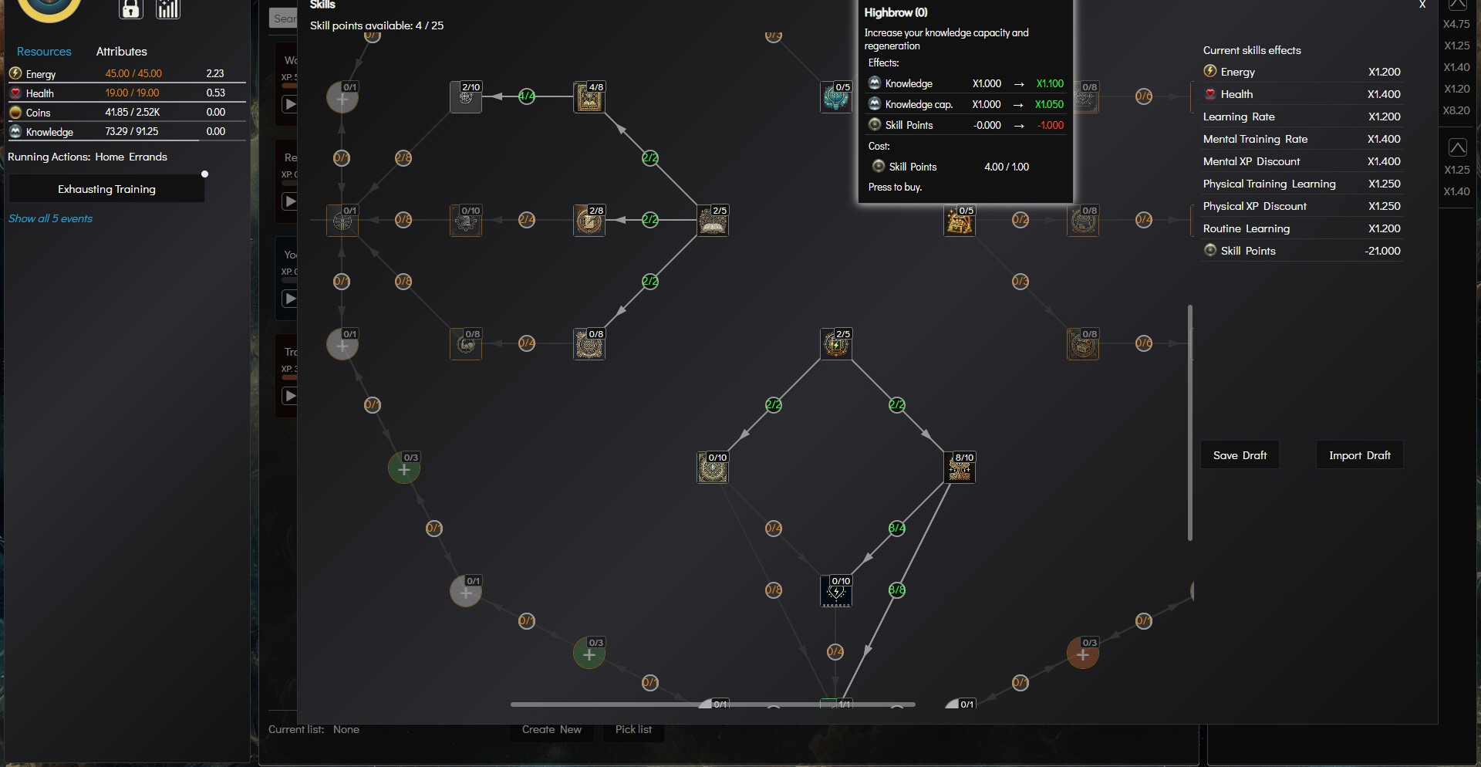Expand the Show all 5 events link
Image resolution: width=1481 pixels, height=767 pixels.
coord(50,218)
